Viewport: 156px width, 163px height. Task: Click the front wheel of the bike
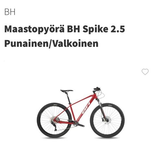pos(107,120)
